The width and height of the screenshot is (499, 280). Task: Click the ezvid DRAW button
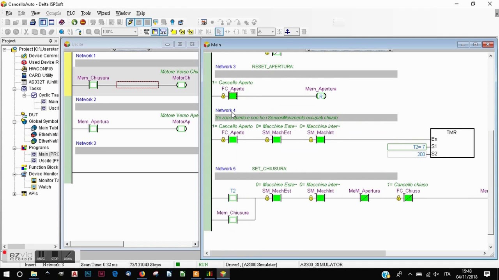[68, 256]
